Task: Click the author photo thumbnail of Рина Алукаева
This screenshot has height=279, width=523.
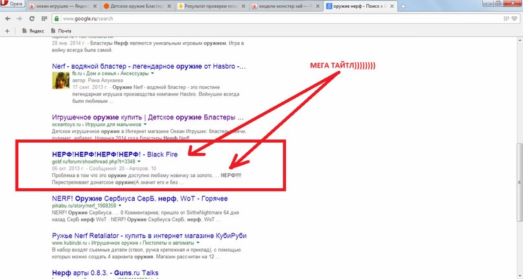Action: click(61, 80)
